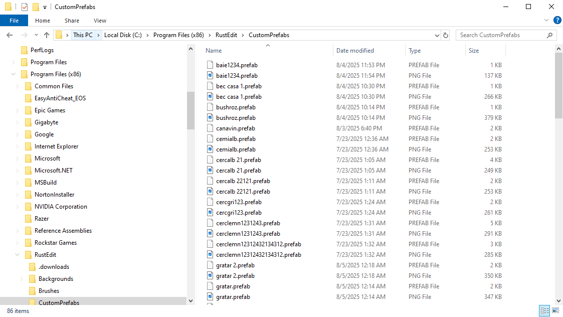Image resolution: width=563 pixels, height=317 pixels.
Task: Expand the Backgrounds folder in tree
Action: (x=21, y=279)
